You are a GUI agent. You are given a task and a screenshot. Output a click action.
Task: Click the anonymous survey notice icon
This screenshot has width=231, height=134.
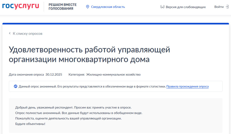(x=15, y=86)
